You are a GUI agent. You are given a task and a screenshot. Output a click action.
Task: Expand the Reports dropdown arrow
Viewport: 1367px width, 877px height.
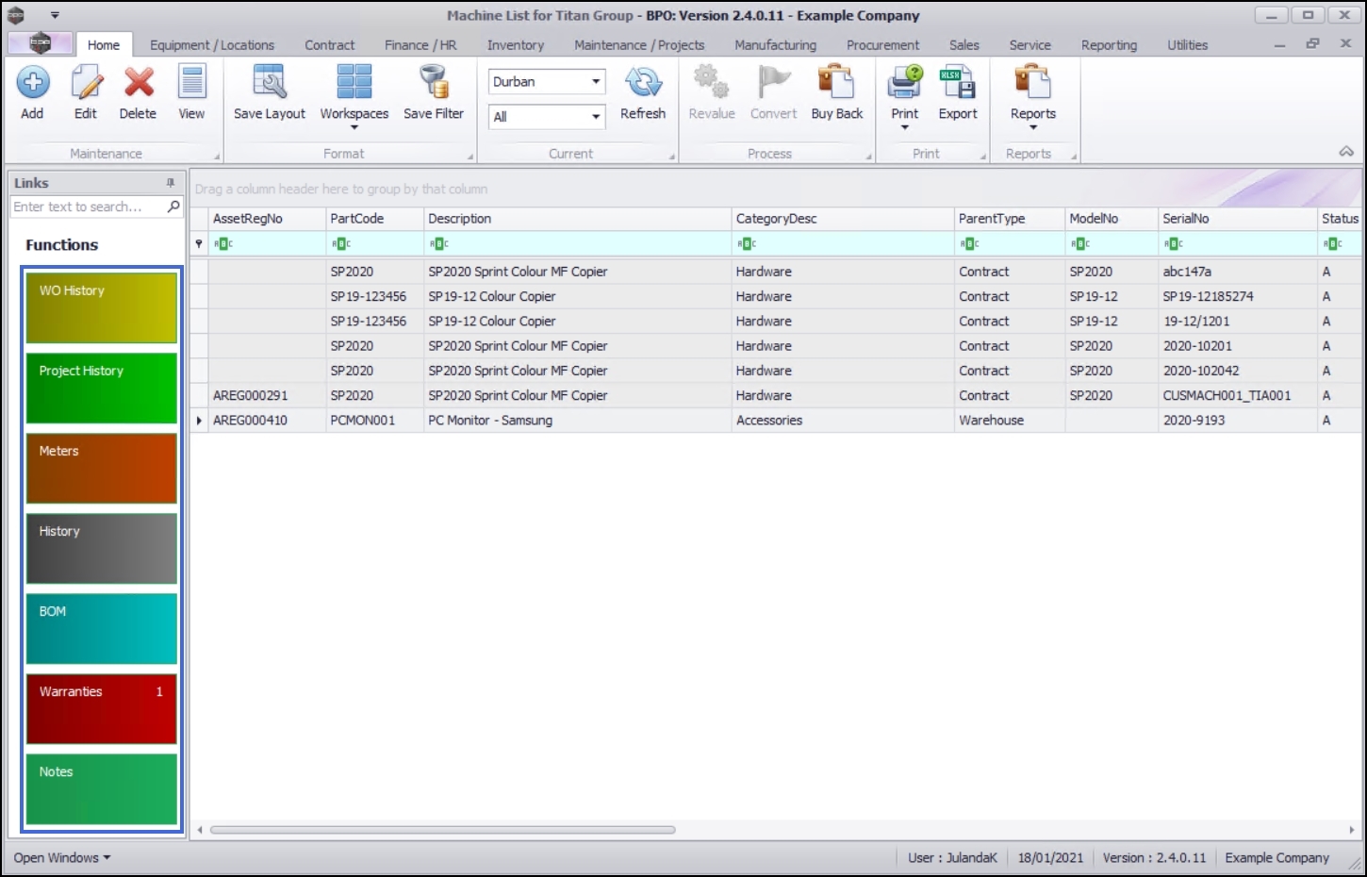pyautogui.click(x=1033, y=127)
